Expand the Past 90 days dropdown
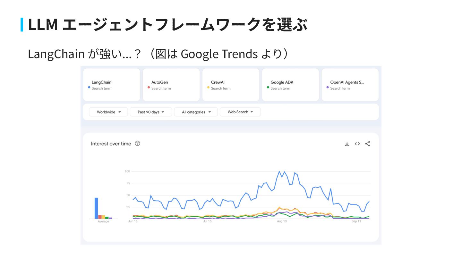 151,112
